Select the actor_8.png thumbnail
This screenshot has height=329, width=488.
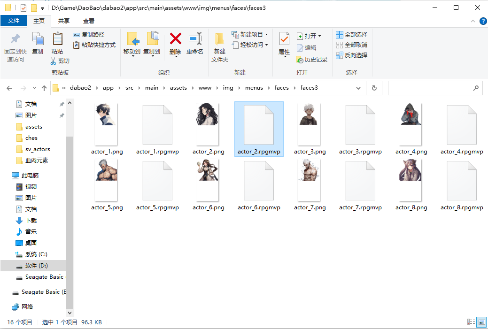coord(411,180)
